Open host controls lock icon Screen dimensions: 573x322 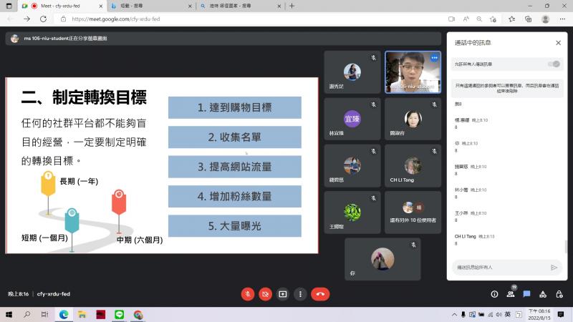(x=559, y=294)
